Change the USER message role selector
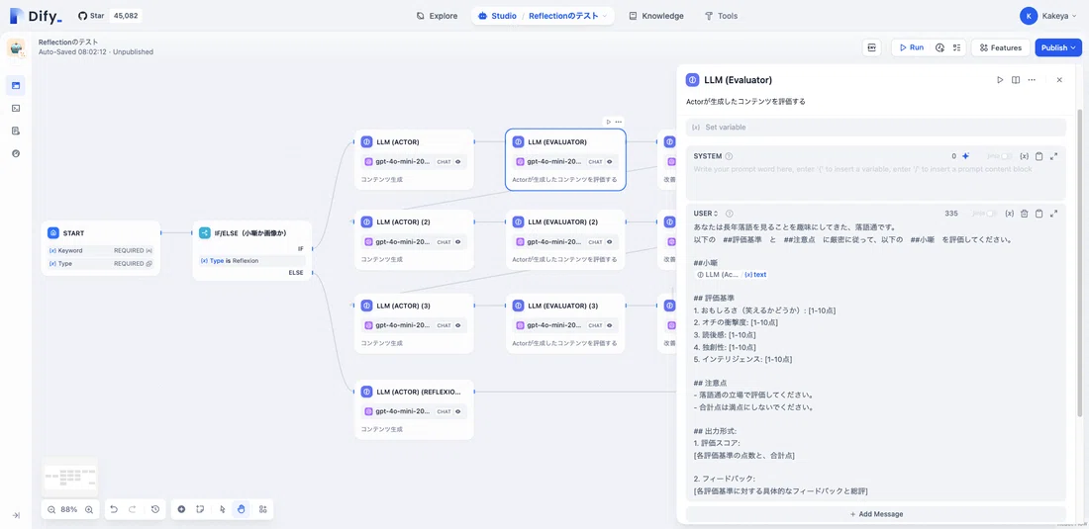Viewport: 1089px width, 529px height. point(706,214)
